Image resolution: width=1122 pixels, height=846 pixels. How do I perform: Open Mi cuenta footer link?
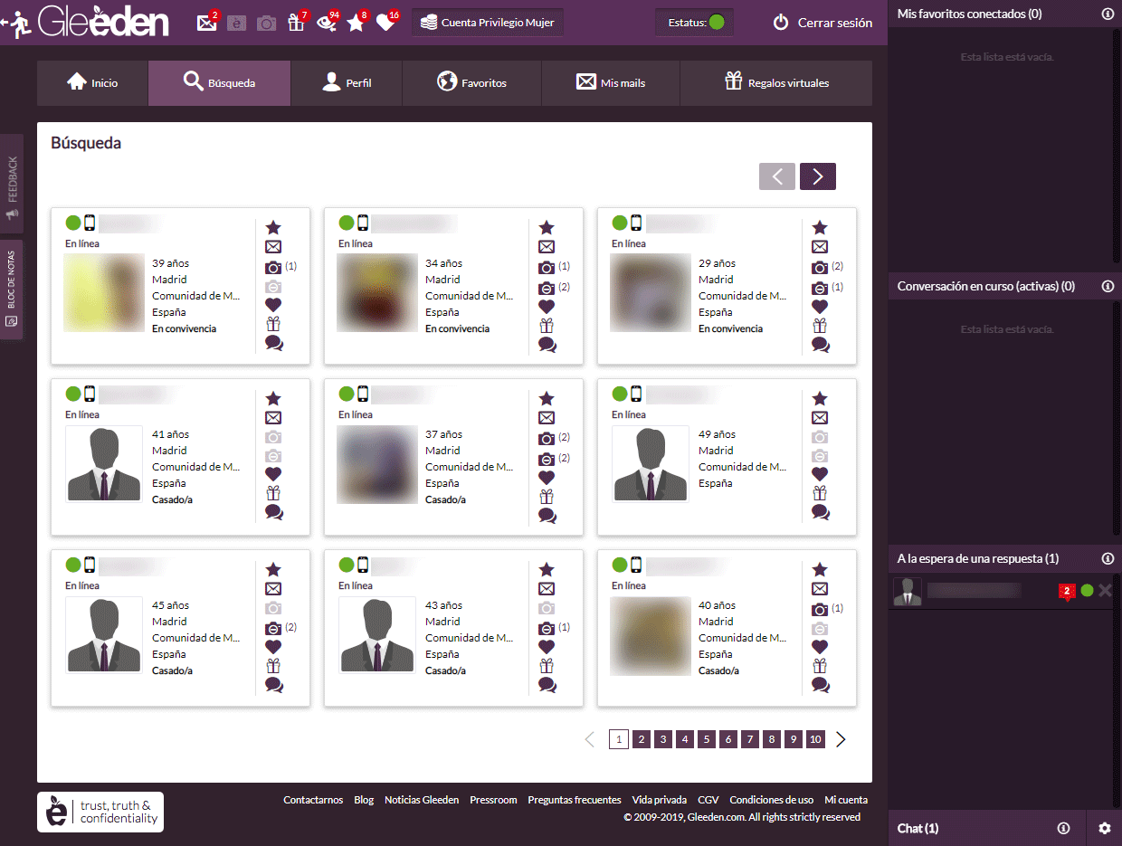[x=846, y=800]
